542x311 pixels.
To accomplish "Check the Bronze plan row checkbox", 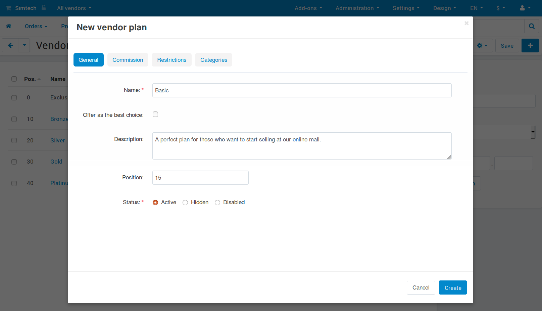I will pyautogui.click(x=14, y=119).
